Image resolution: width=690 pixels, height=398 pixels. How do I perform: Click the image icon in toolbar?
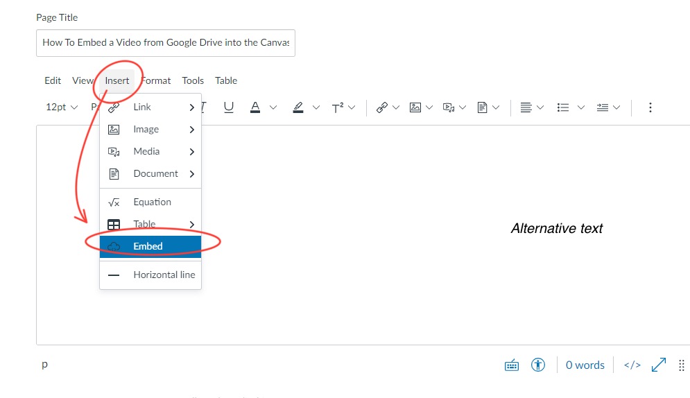coord(415,107)
